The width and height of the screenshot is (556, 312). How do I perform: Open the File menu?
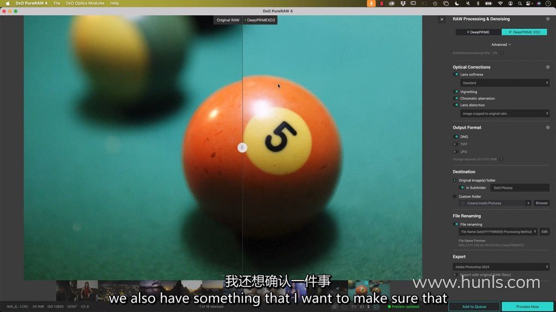57,3
